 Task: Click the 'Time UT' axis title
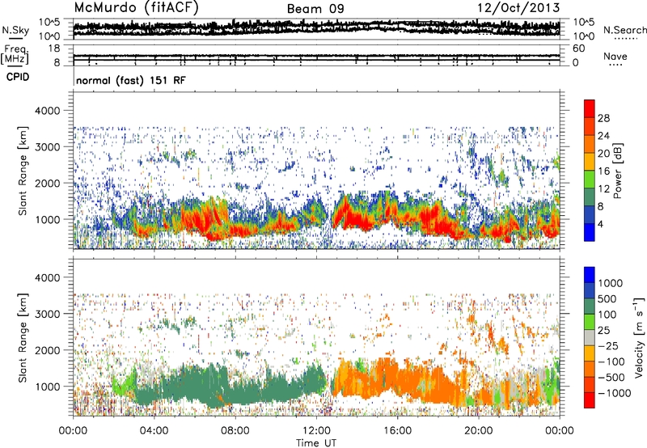point(316,443)
